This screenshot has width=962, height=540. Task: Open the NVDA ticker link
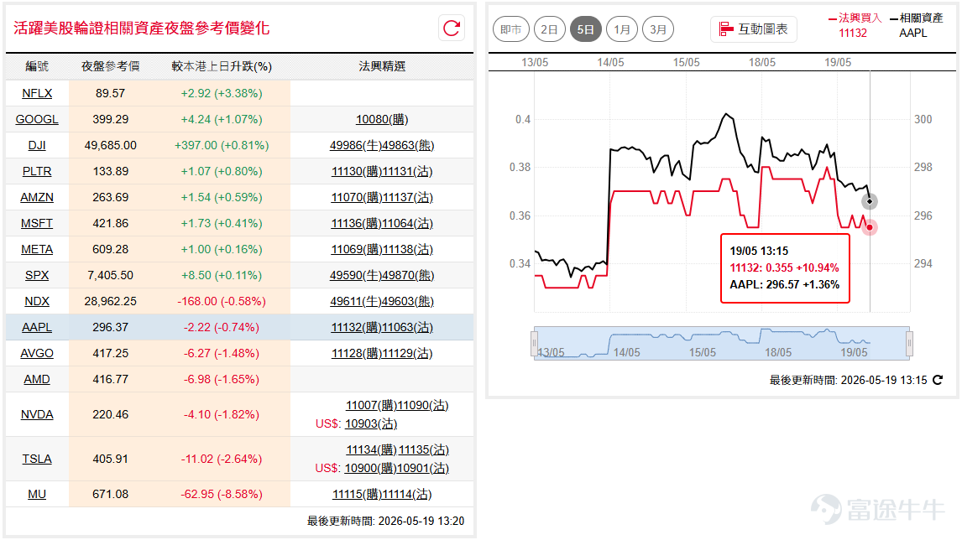coord(37,414)
